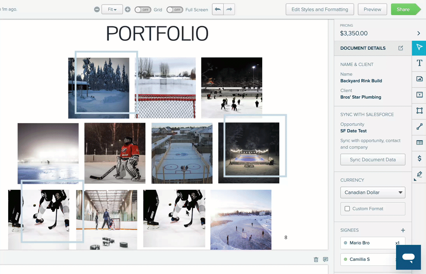
Task: Select the red hockey net photo
Action: 165,88
